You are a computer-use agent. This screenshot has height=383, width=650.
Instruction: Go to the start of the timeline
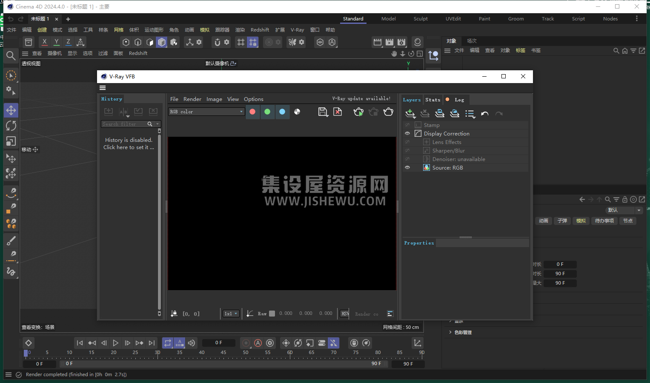pyautogui.click(x=80, y=343)
